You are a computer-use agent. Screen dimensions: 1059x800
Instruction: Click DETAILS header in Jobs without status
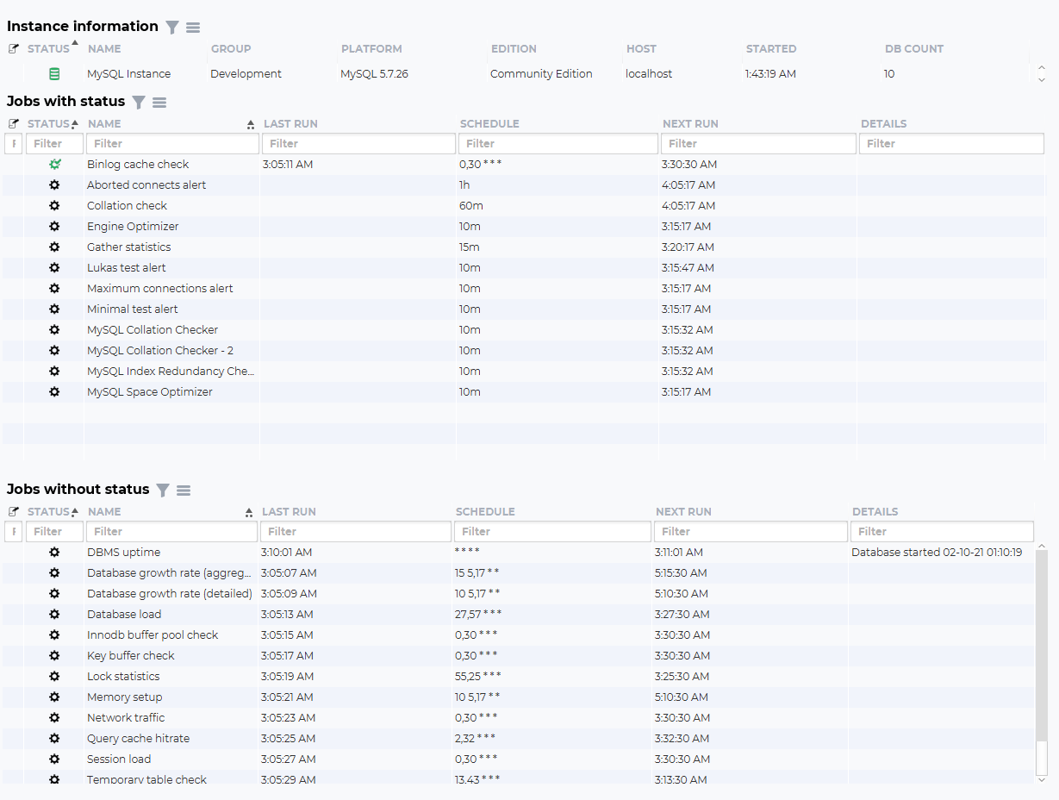click(875, 512)
